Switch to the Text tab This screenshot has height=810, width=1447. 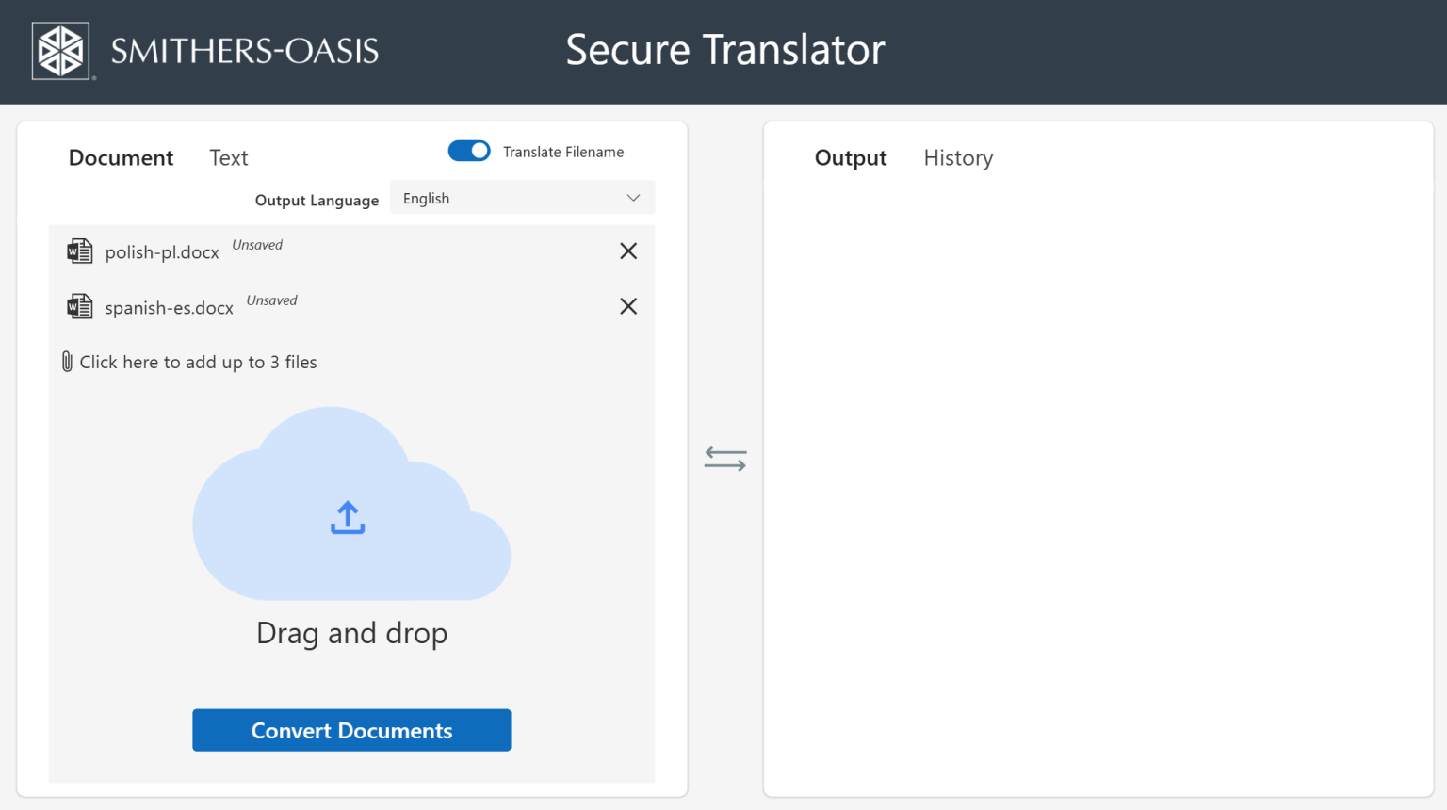tap(228, 157)
